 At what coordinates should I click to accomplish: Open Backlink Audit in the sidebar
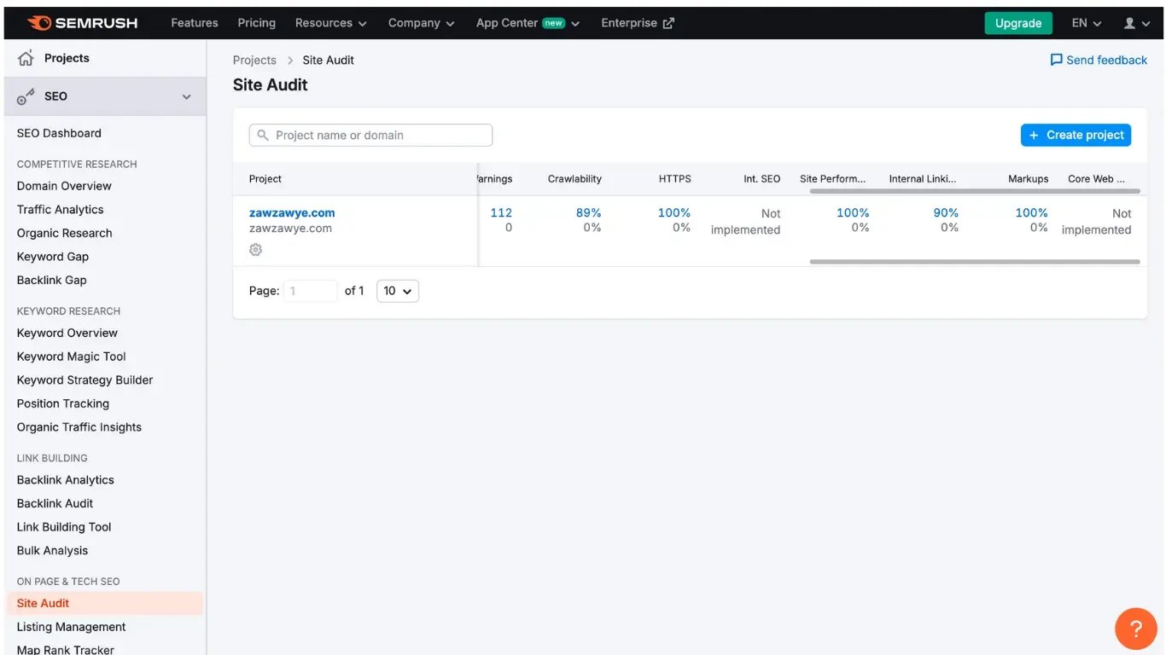(55, 503)
